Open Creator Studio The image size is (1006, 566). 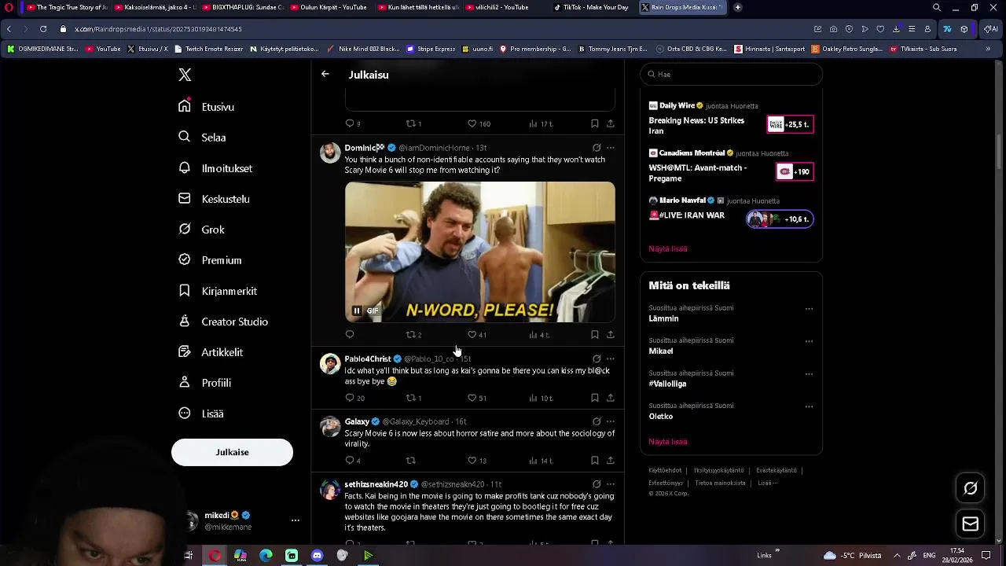click(x=223, y=322)
